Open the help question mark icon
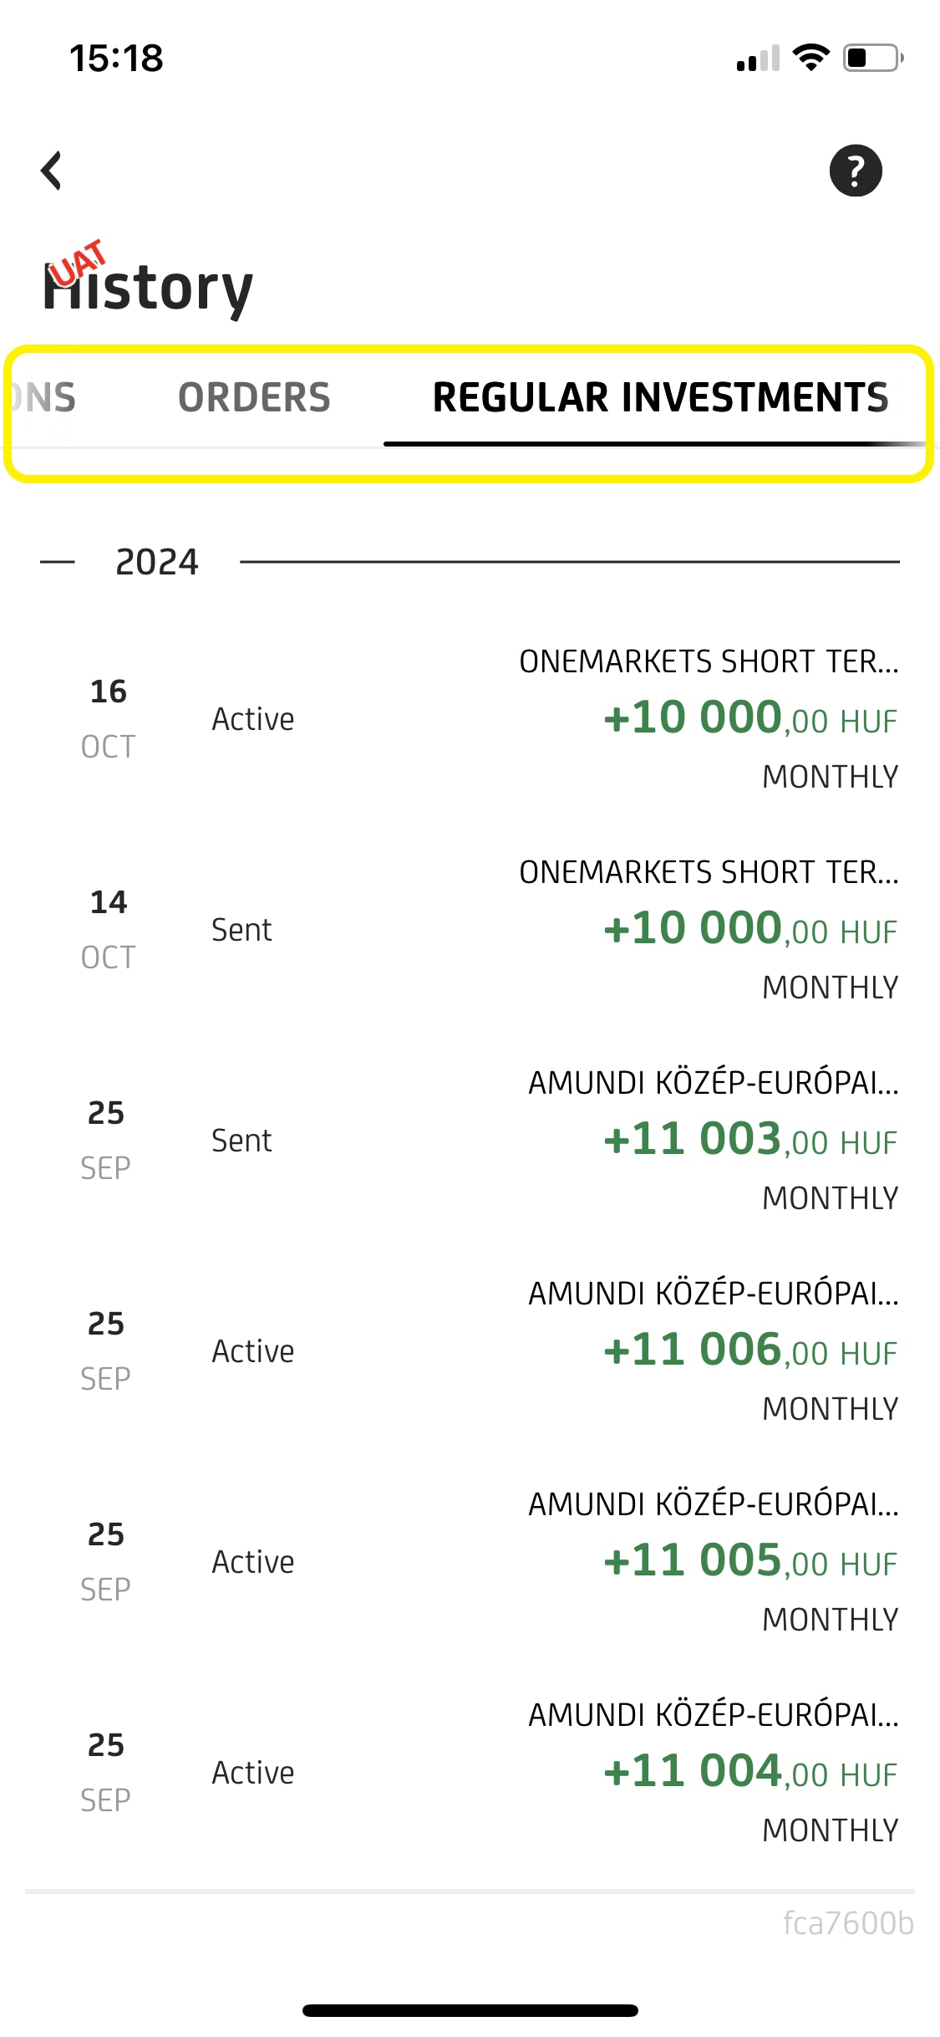This screenshot has width=940, height=2037. click(855, 171)
